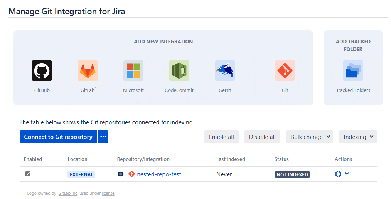Open the three-dots menu beside Connect button

103,137
